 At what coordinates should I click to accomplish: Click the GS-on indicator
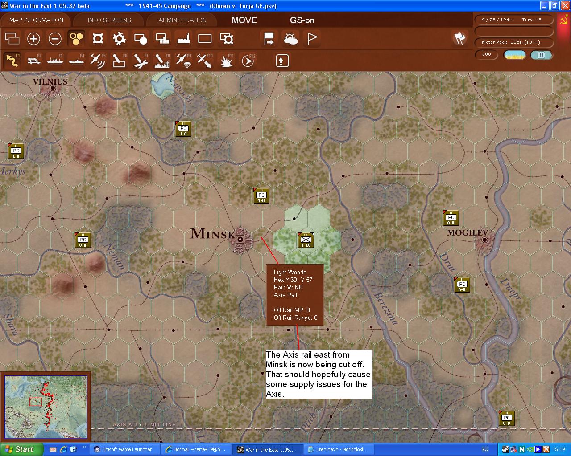point(302,20)
